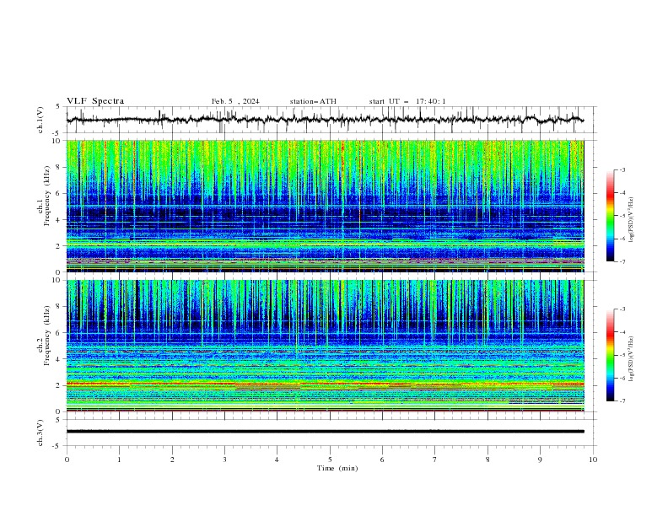Click the "ch.1(V)" axis label

[40, 120]
